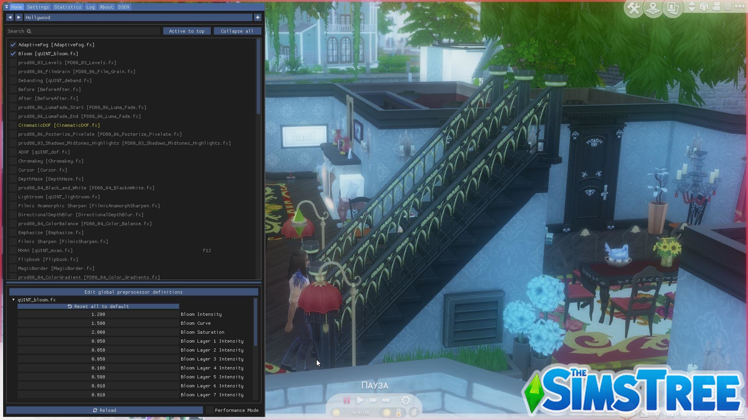
Task: Select DepthHaze DepthHaze.fx row
Action: pos(51,179)
